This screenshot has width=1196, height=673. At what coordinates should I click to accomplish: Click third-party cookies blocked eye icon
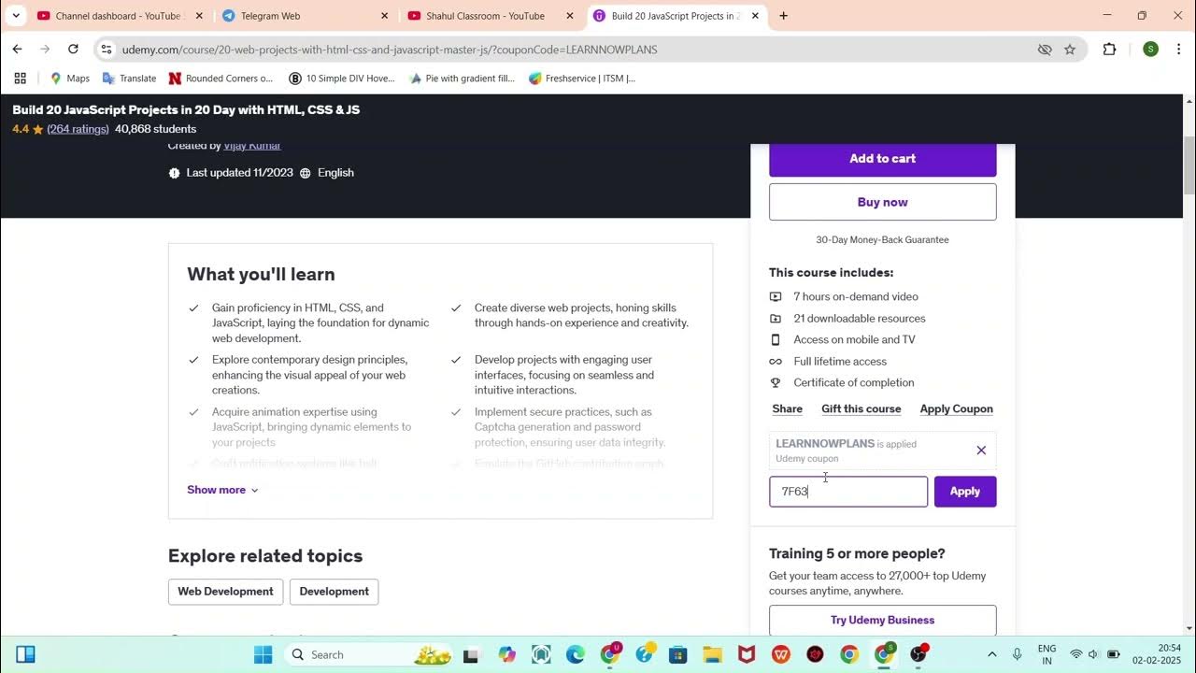click(x=1045, y=50)
